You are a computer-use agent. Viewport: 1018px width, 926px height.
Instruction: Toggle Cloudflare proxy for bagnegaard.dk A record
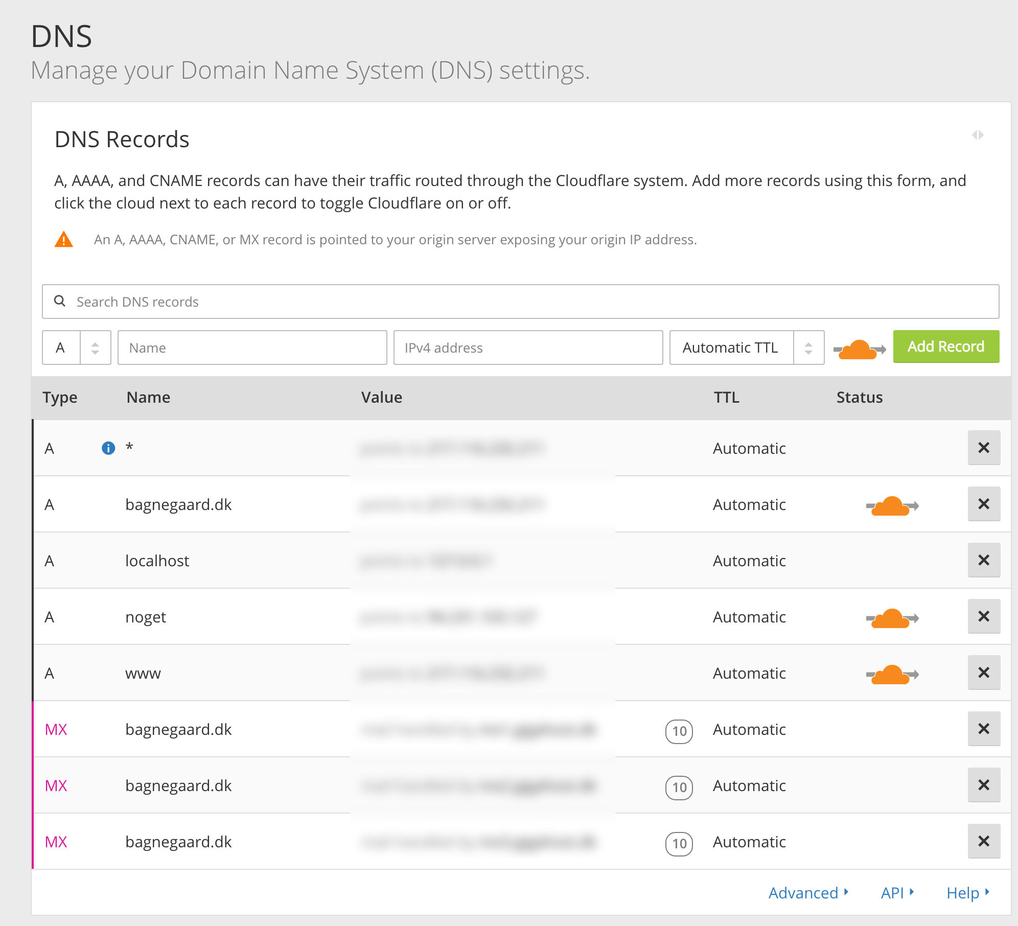[892, 506]
